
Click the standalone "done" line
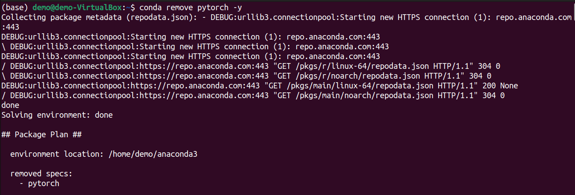(10, 105)
